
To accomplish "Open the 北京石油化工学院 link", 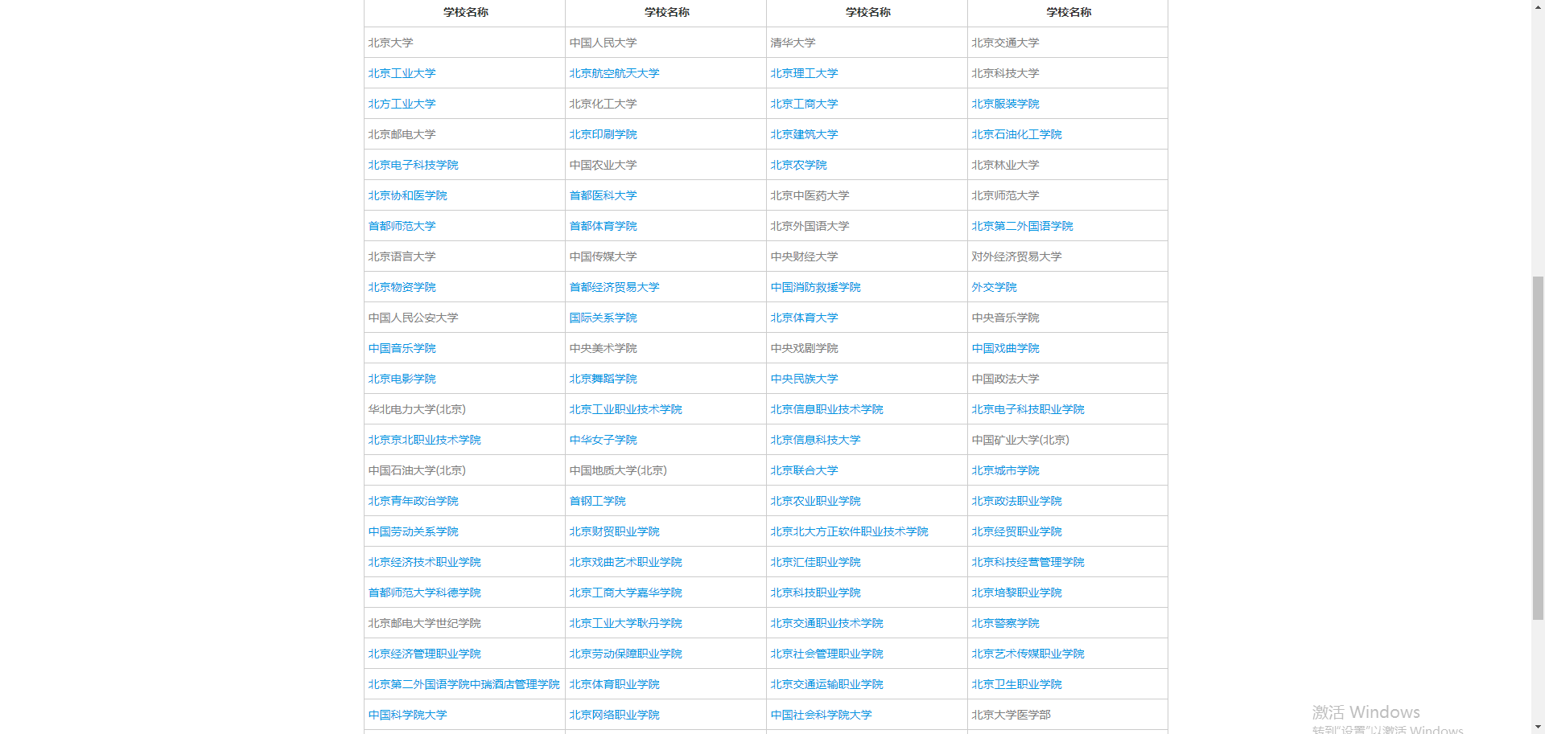I will pyautogui.click(x=1016, y=134).
